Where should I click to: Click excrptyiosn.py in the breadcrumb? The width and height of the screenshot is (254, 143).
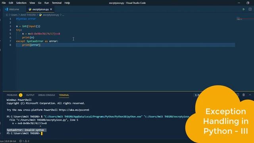pyautogui.click(x=51, y=15)
